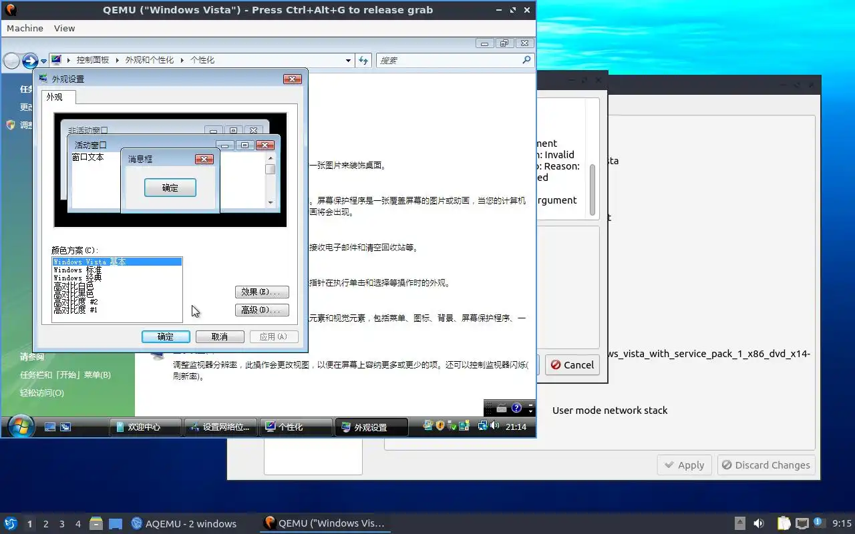Click 外观设置 taskbar button
The height and width of the screenshot is (534, 855).
click(x=371, y=427)
